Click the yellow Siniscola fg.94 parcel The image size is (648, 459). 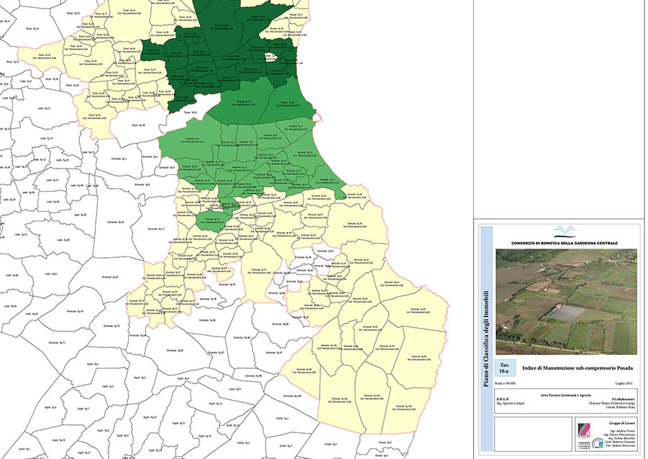click(x=418, y=310)
